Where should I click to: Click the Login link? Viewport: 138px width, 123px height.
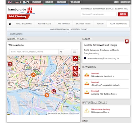(x=116, y=2)
